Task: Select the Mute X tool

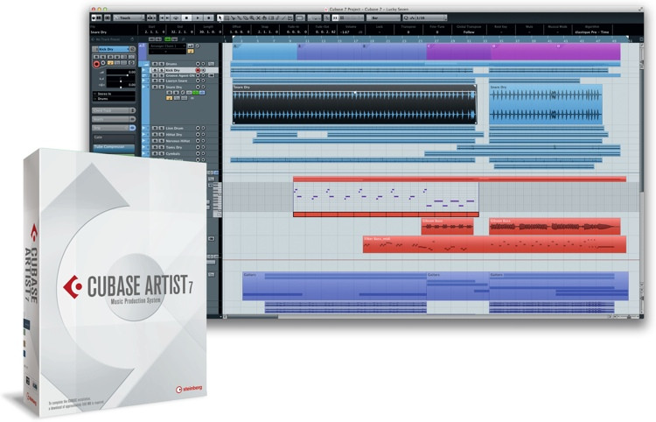Action: tap(258, 18)
